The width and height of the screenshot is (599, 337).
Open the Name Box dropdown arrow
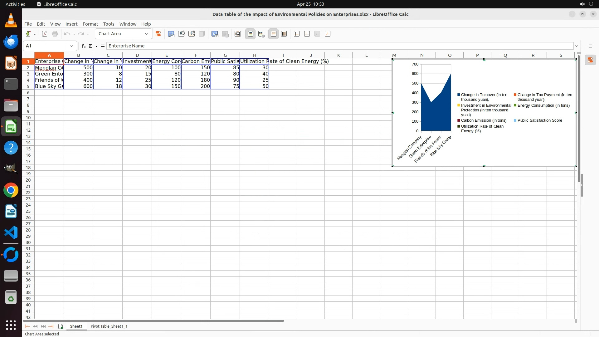click(71, 46)
